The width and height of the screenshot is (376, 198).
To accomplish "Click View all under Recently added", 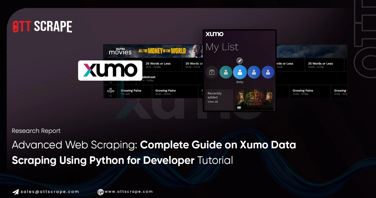I will click(213, 102).
